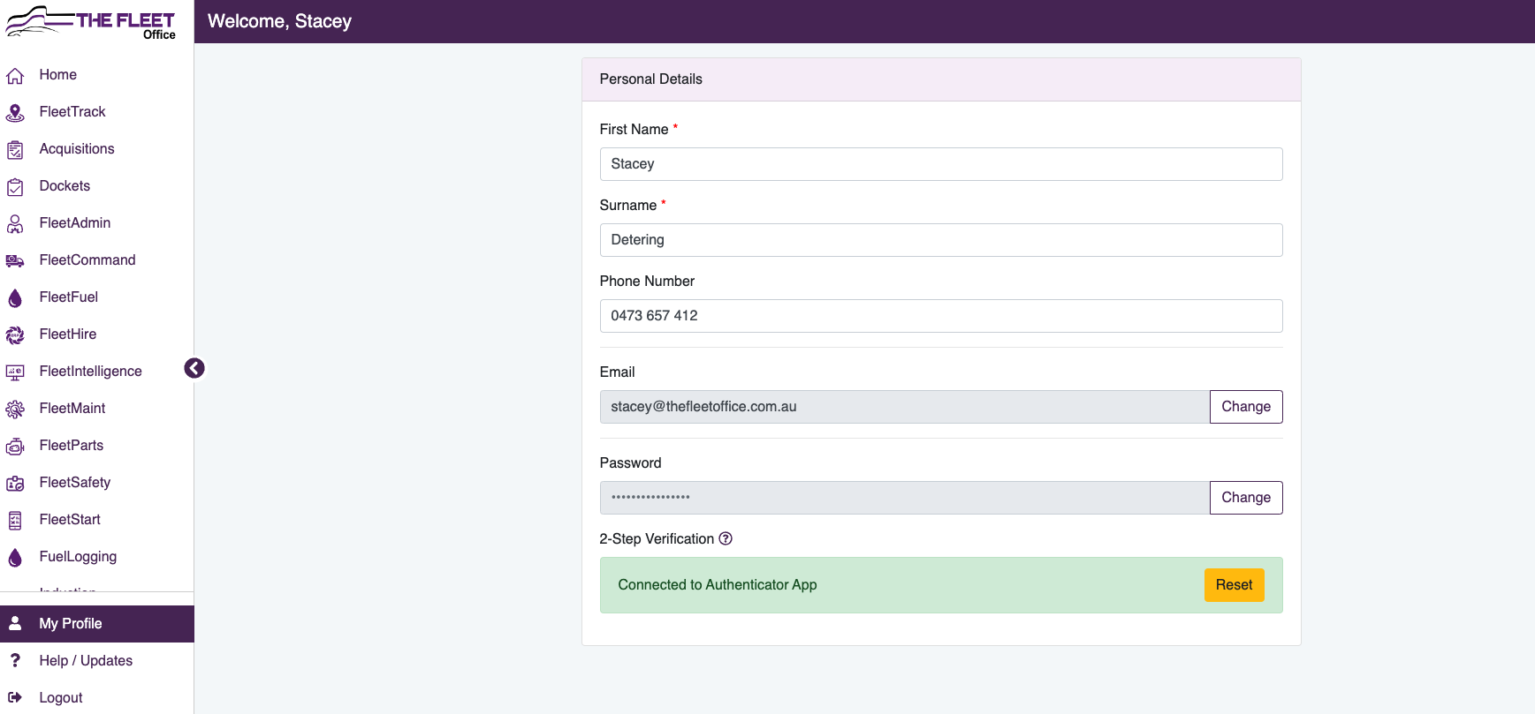This screenshot has width=1535, height=714.
Task: Click the Phone Number label
Action: point(647,282)
